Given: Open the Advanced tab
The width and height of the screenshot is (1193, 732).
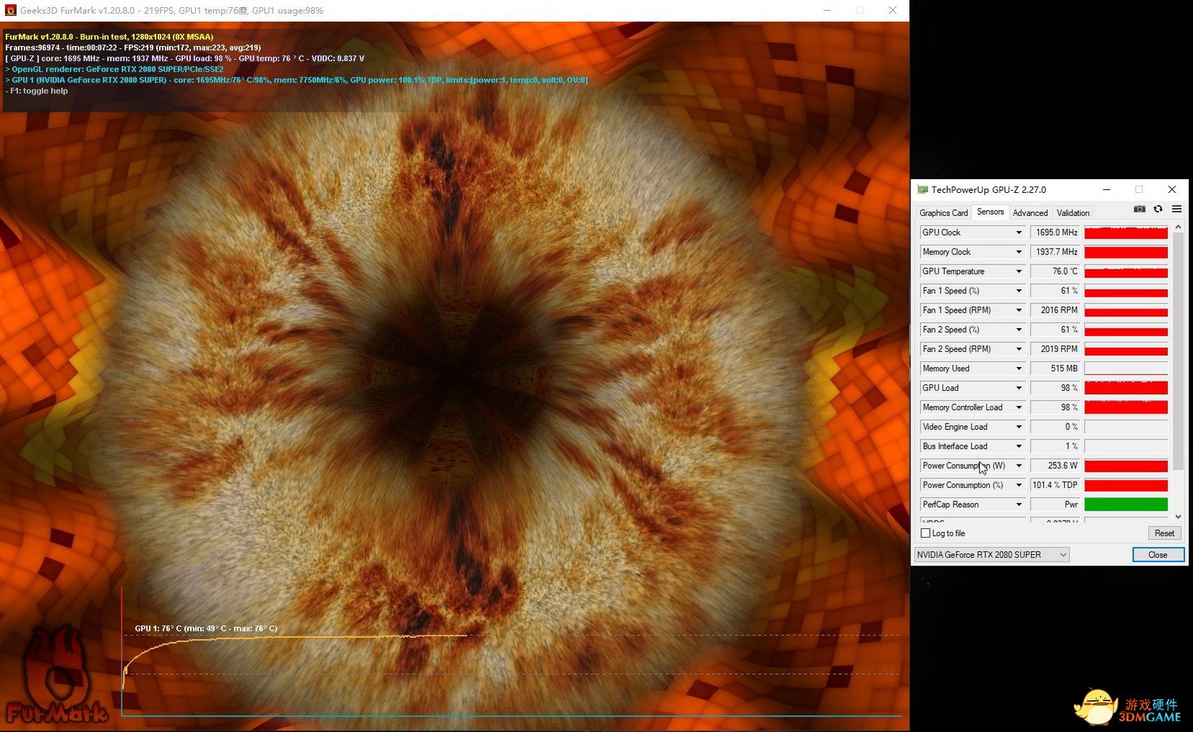Looking at the screenshot, I should (x=1030, y=213).
